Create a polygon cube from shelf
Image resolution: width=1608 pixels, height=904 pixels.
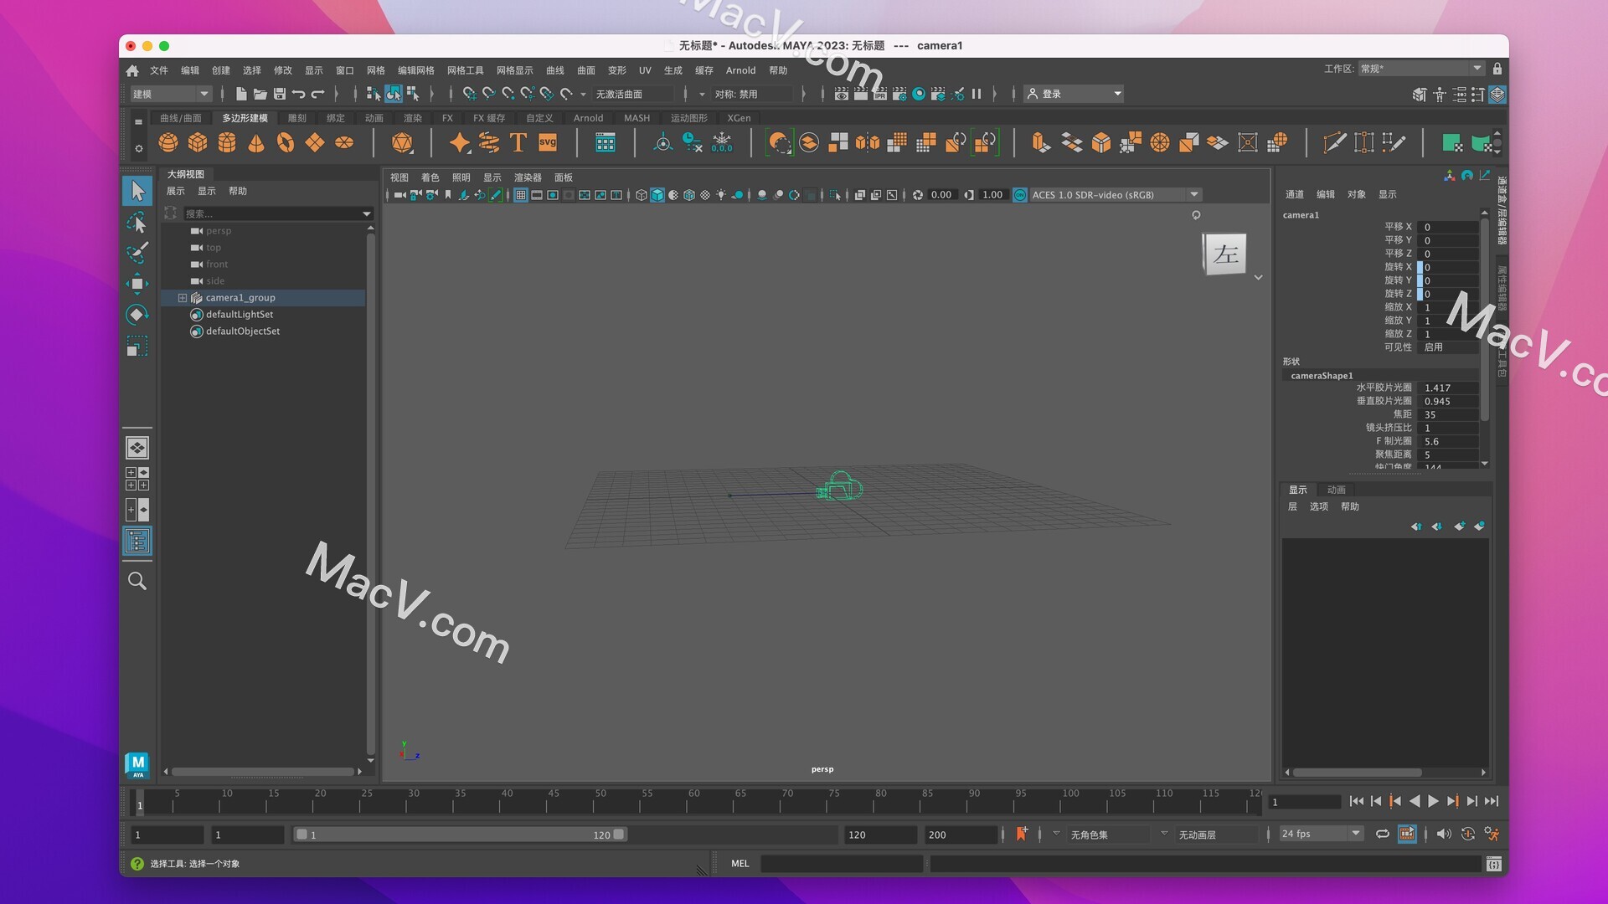tap(198, 142)
